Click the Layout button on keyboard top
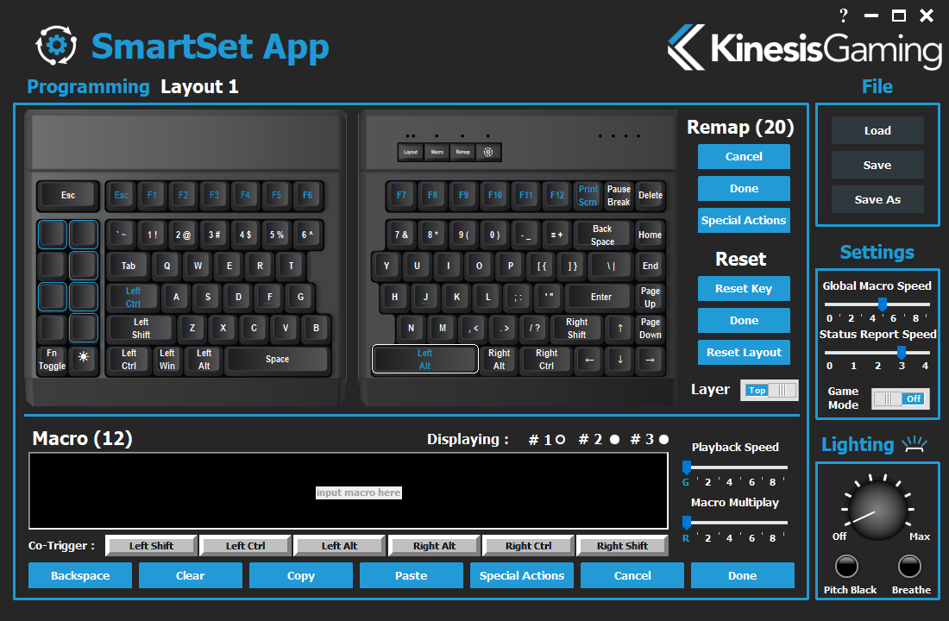The width and height of the screenshot is (949, 621). click(x=411, y=152)
